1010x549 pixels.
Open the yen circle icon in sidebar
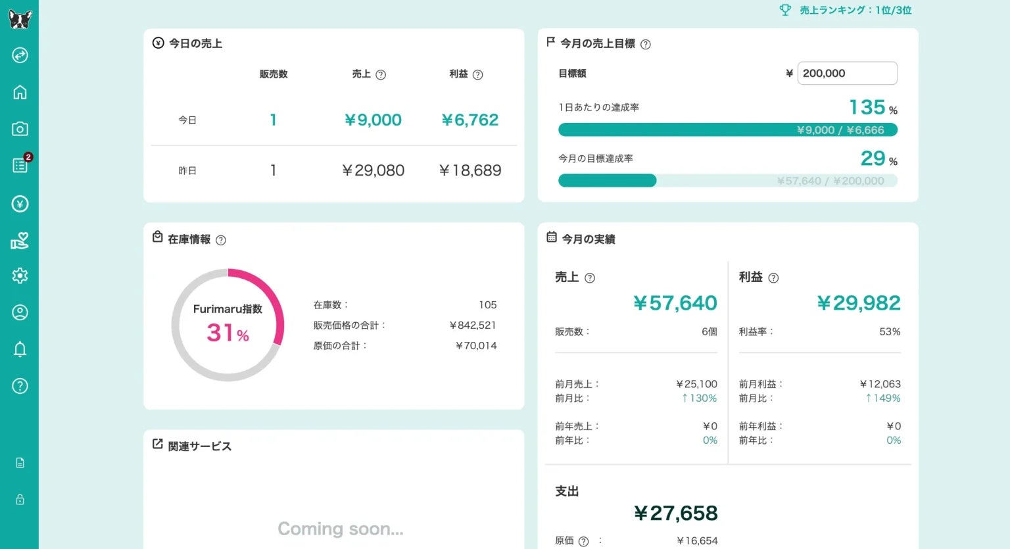point(20,204)
